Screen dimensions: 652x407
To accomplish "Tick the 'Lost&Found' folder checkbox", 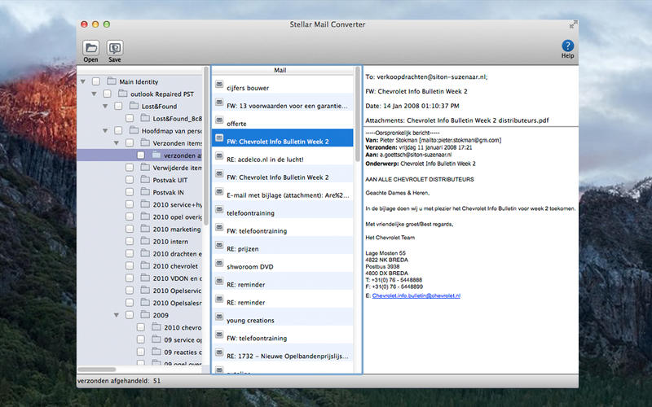I will pyautogui.click(x=118, y=106).
